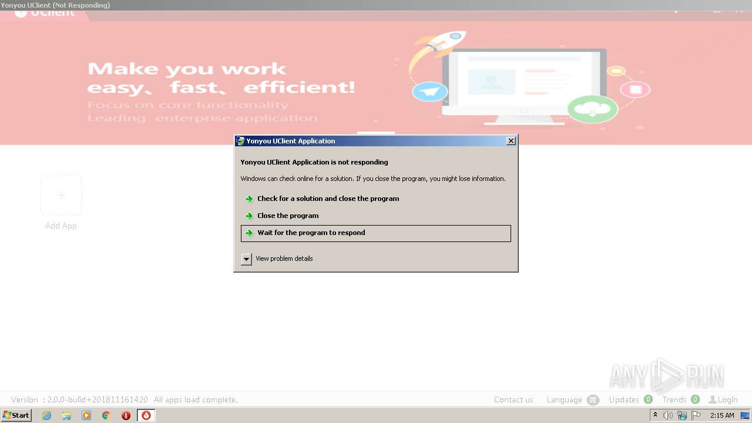Click the Trends count badge
The height and width of the screenshot is (423, 752).
coord(695,399)
